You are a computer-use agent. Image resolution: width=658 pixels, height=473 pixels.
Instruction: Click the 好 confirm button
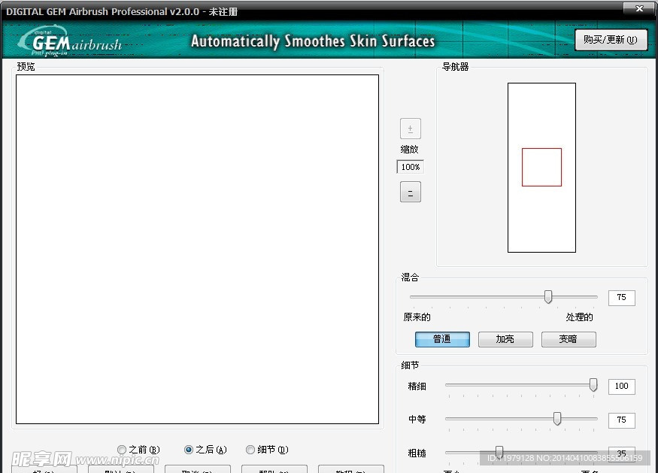point(45,469)
